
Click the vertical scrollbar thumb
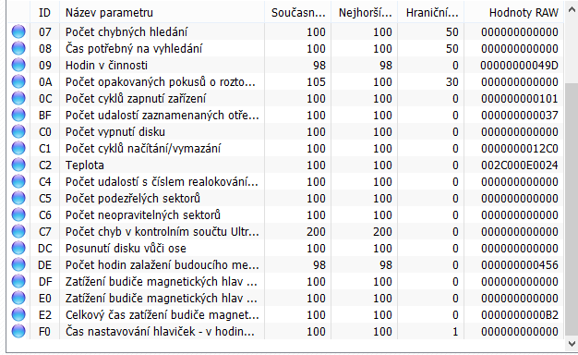pyautogui.click(x=572, y=208)
